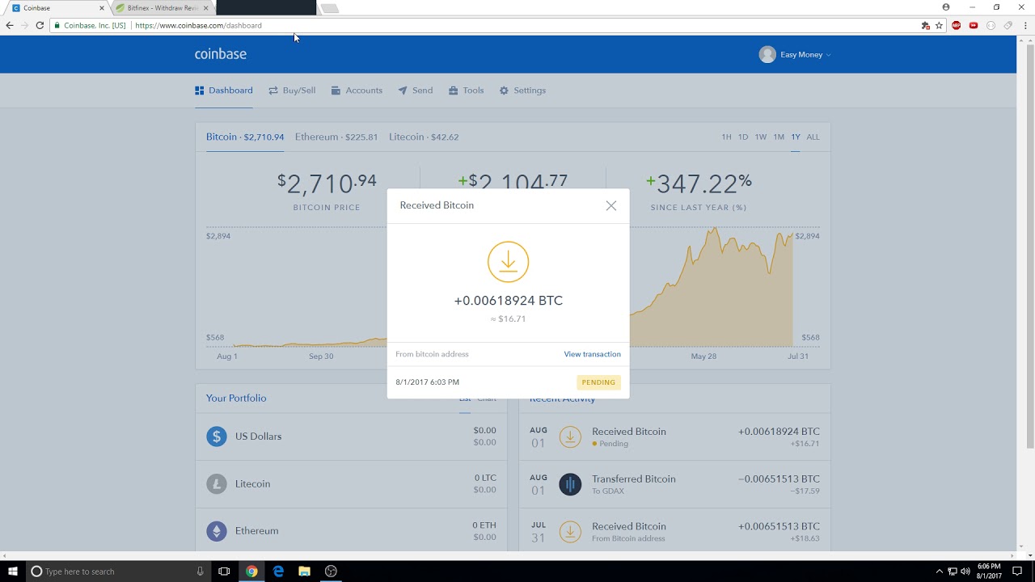Open the Tools nav item
This screenshot has height=582, width=1035.
coord(467,91)
